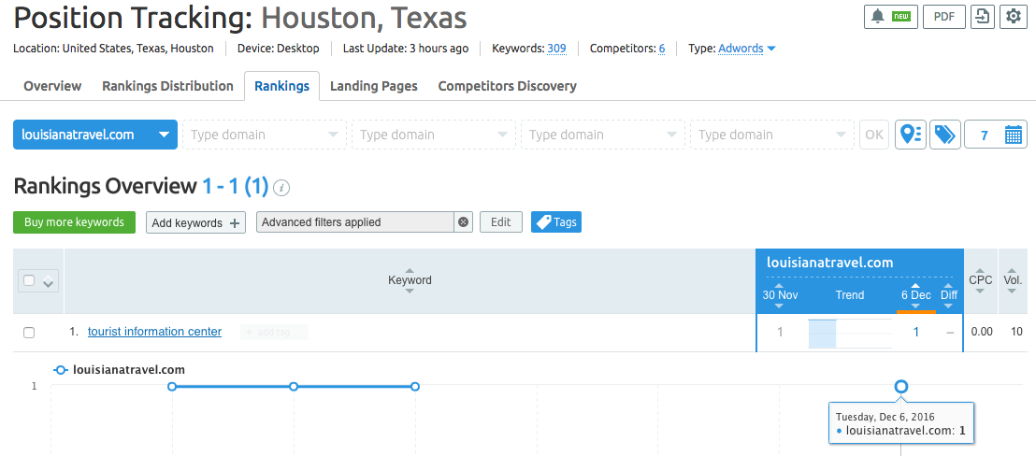
Task: Sort by the CPC column
Action: (981, 280)
